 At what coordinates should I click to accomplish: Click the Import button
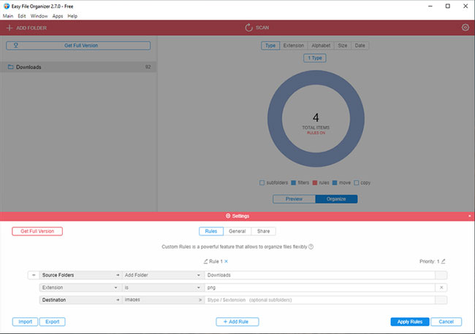(25, 322)
